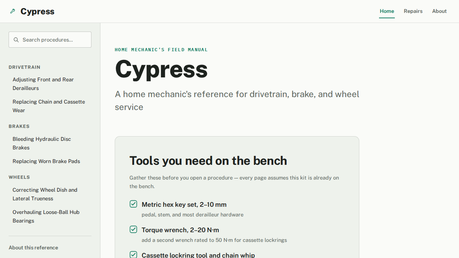
Task: Open Correcting Wheel Dish and Lateral Trueness
Action: pyautogui.click(x=50, y=194)
